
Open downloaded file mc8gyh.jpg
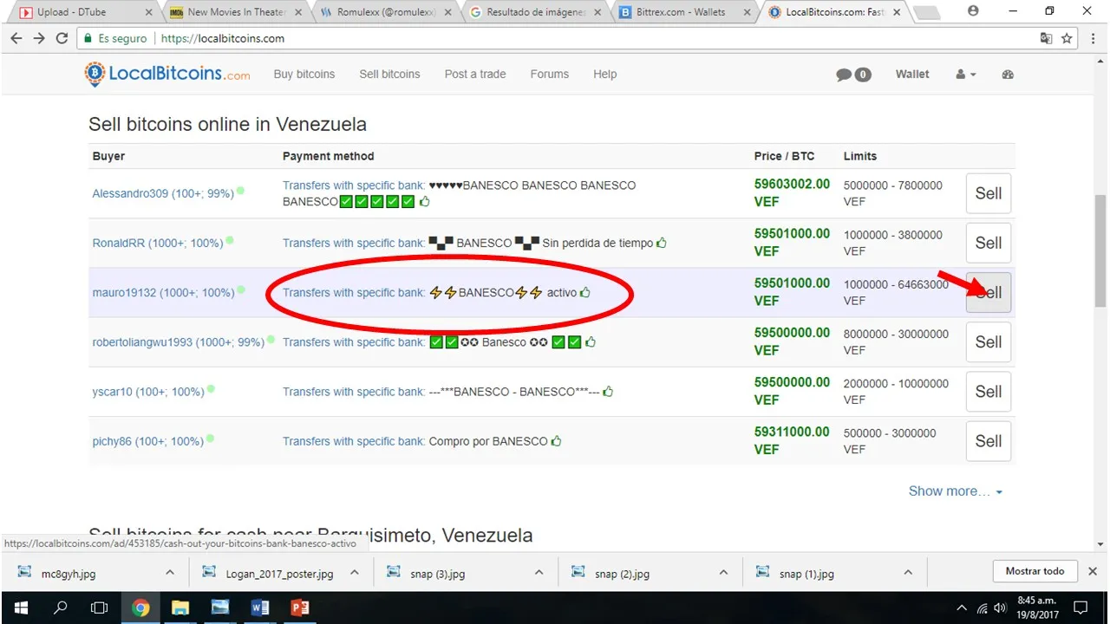tap(68, 573)
